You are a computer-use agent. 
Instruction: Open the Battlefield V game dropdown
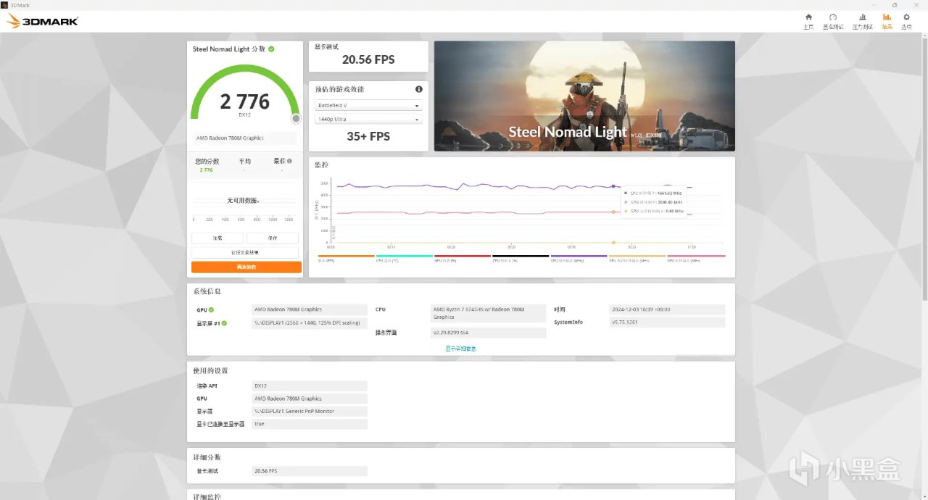click(x=368, y=106)
